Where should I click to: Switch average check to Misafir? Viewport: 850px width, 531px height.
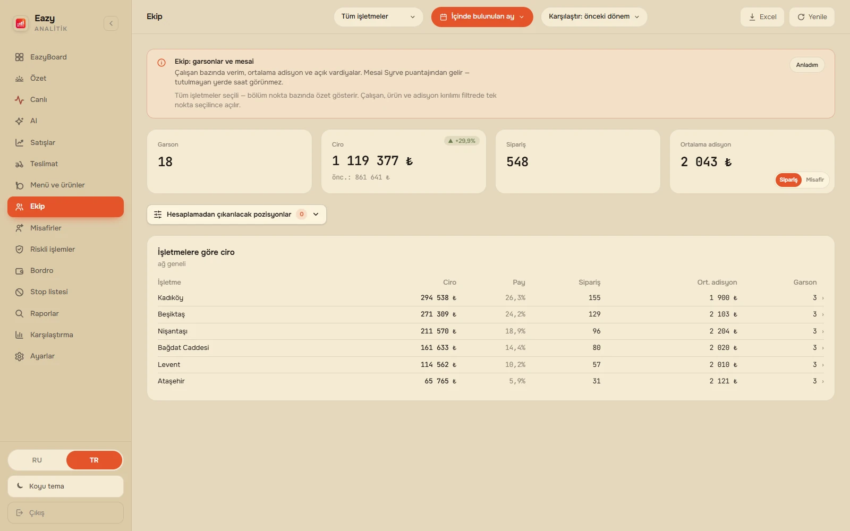click(815, 180)
